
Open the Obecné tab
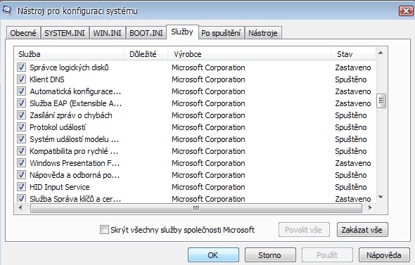pyautogui.click(x=23, y=33)
